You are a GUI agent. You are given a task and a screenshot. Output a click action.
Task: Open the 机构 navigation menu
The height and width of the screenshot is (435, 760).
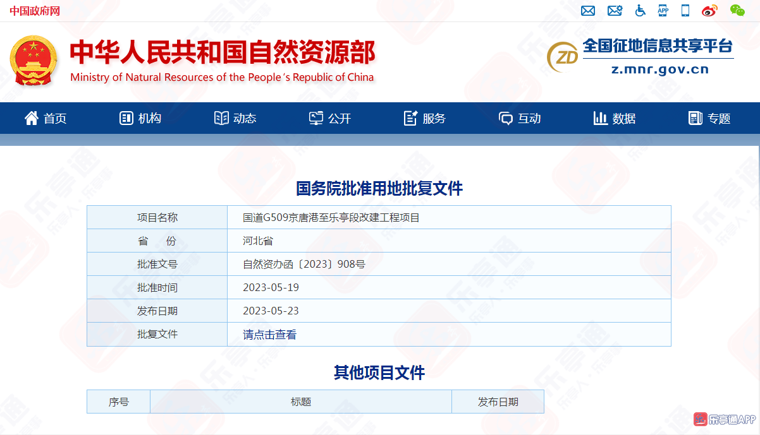coord(140,118)
